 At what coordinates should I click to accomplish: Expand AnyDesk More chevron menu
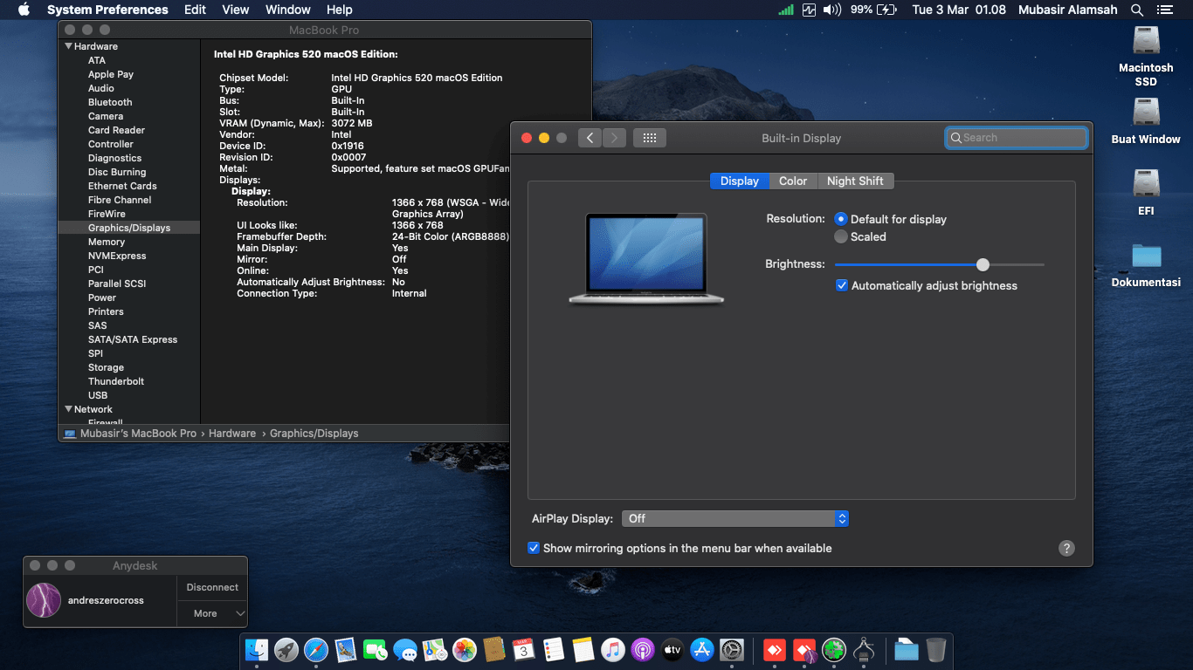[x=240, y=613]
